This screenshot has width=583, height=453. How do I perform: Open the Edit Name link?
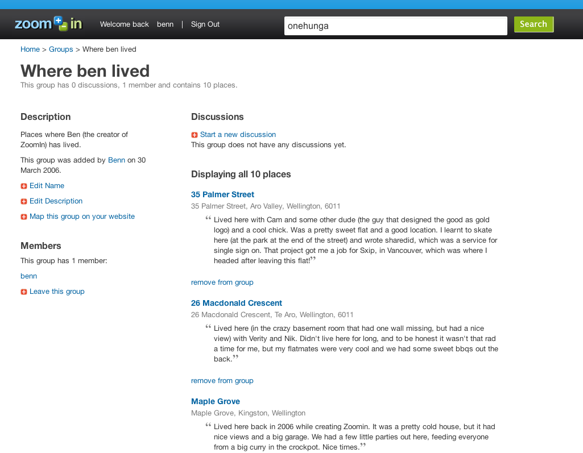tap(47, 185)
